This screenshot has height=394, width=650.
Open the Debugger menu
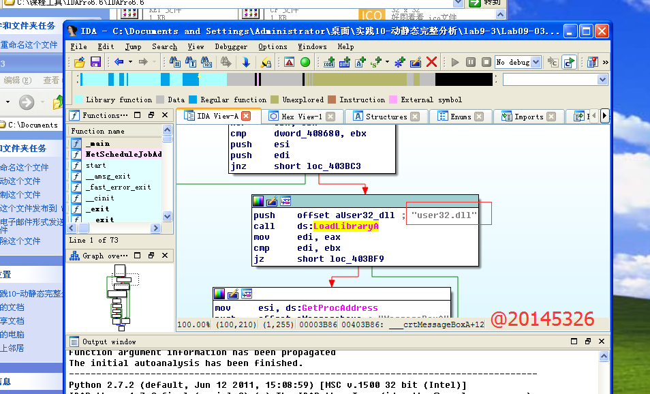pos(231,46)
